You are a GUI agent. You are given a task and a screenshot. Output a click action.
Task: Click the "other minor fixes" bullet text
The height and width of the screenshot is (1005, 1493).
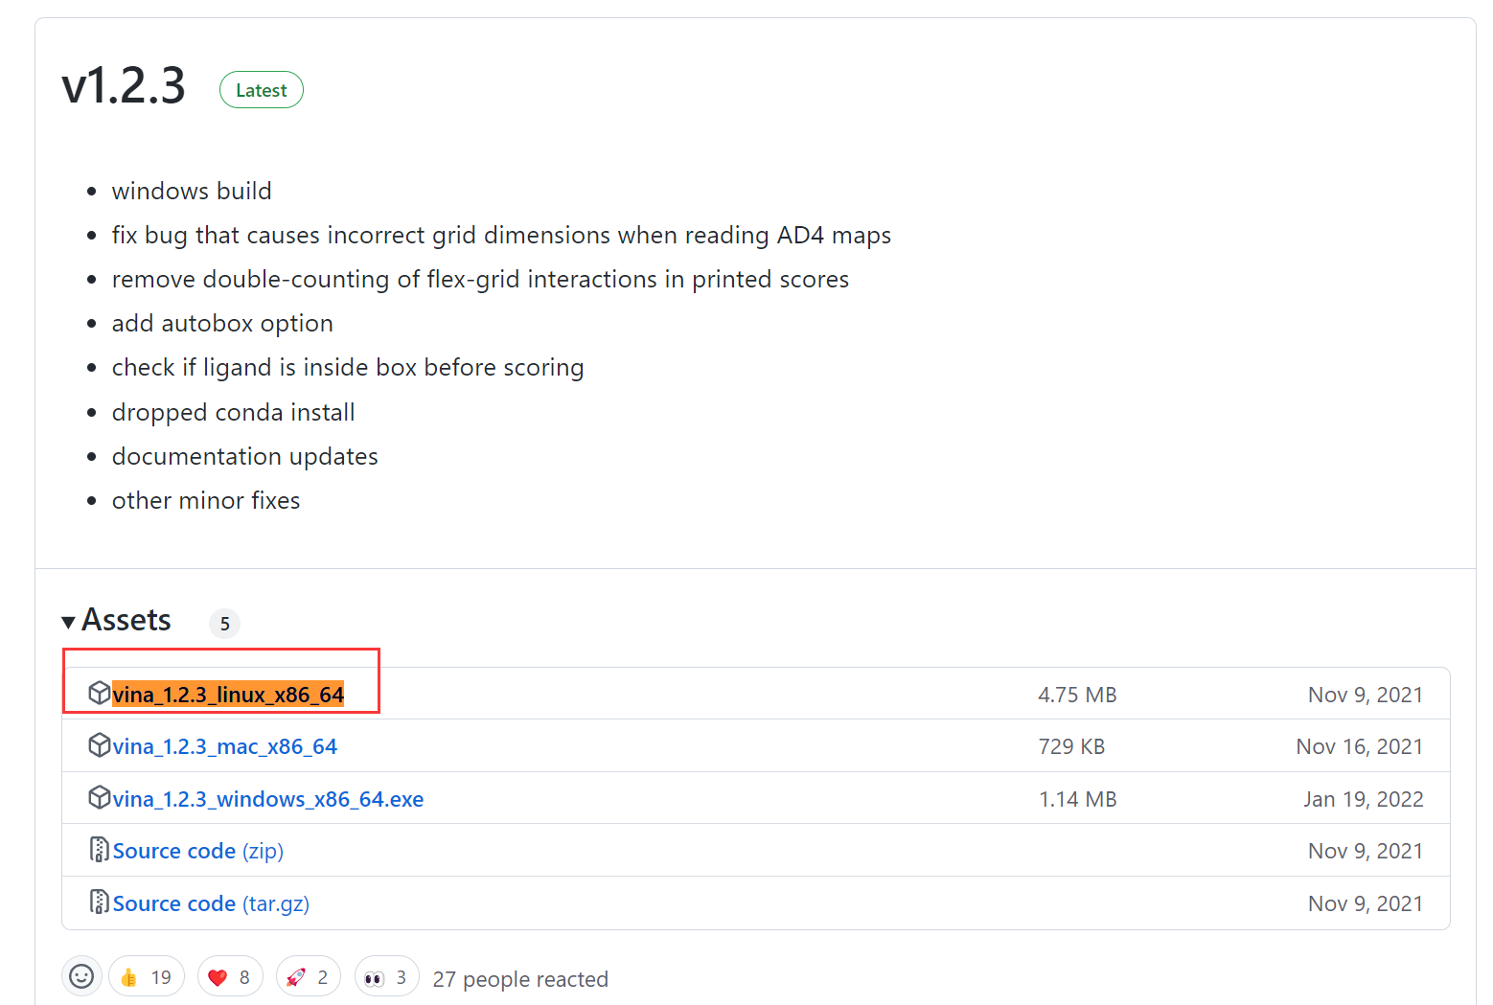point(206,500)
